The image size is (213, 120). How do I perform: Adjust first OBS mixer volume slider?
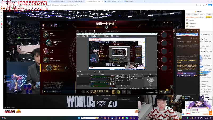100,79
